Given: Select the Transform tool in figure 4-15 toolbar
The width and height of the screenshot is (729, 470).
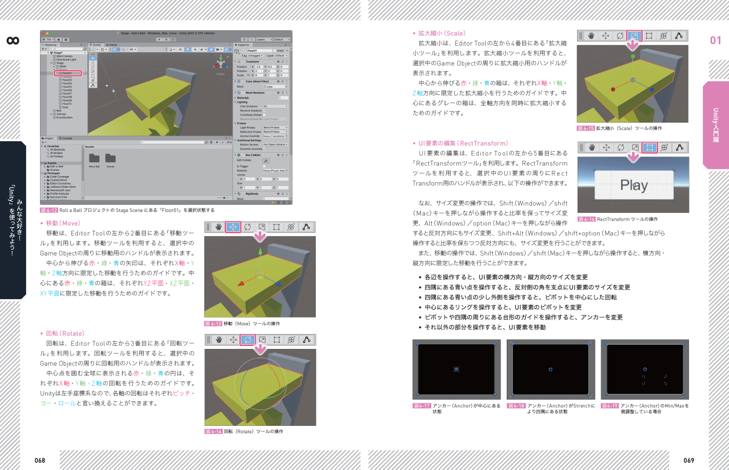Looking at the screenshot, I should [x=663, y=35].
